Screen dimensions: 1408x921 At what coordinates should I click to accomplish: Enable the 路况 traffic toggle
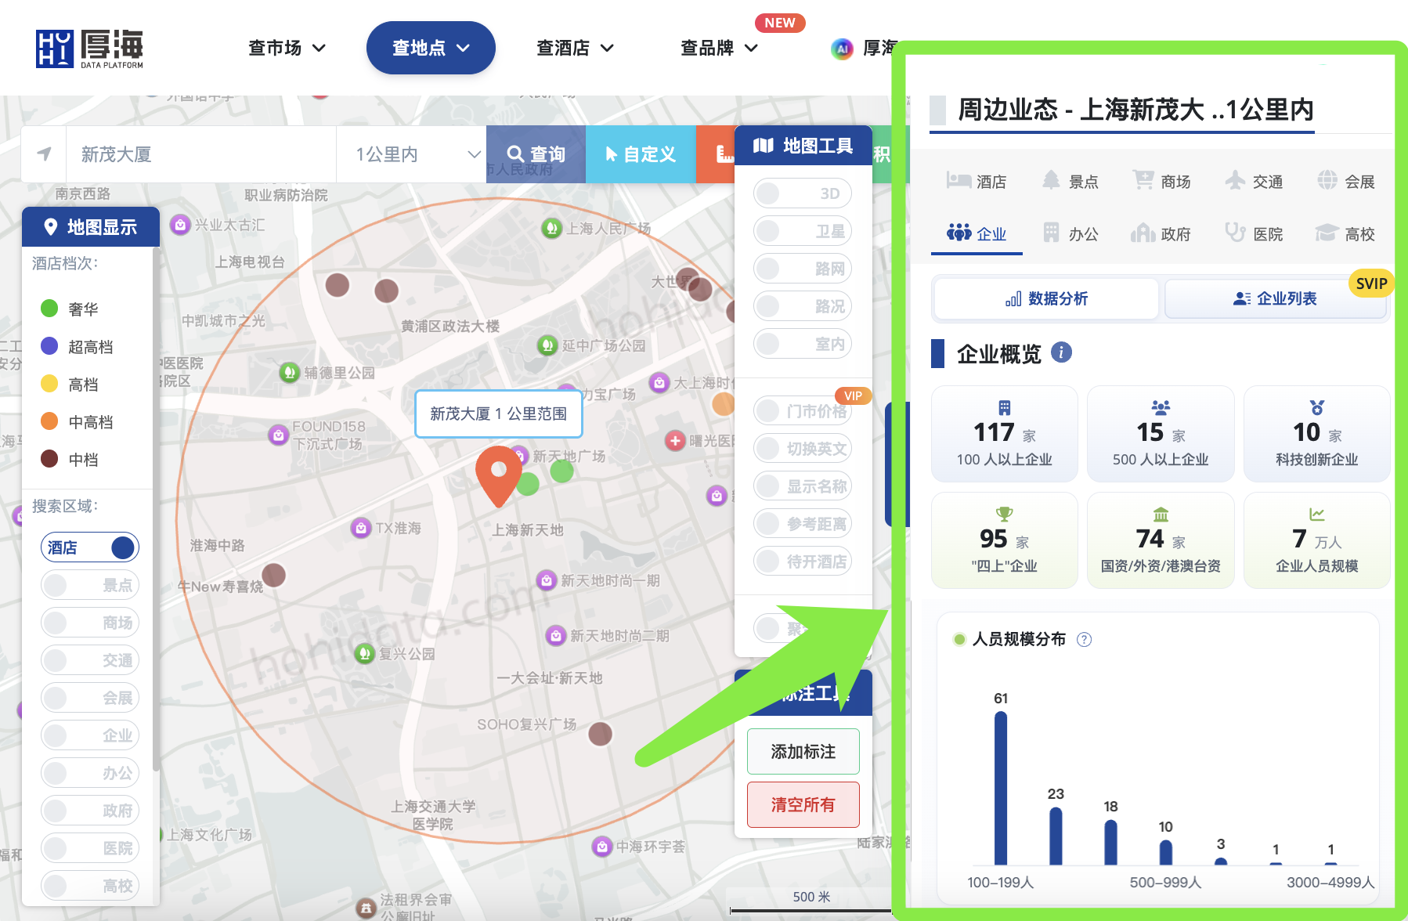click(803, 306)
